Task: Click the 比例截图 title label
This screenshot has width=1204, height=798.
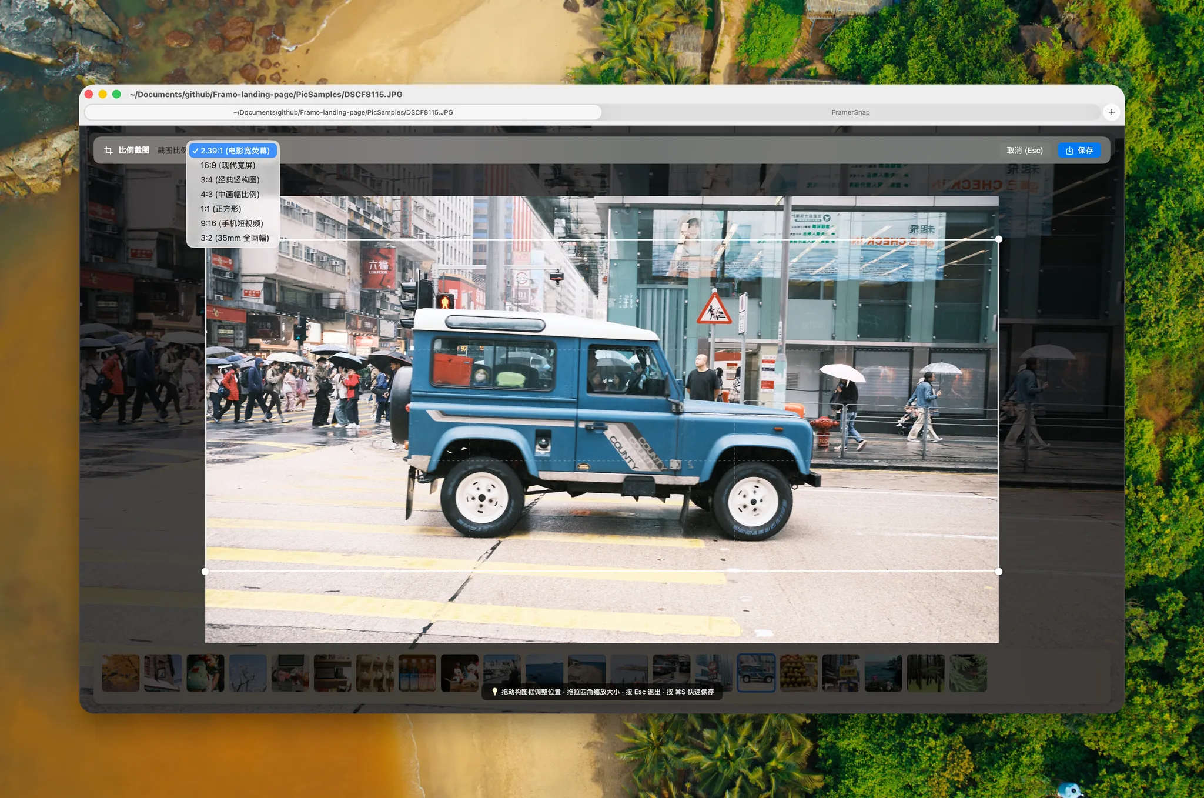Action: tap(134, 151)
